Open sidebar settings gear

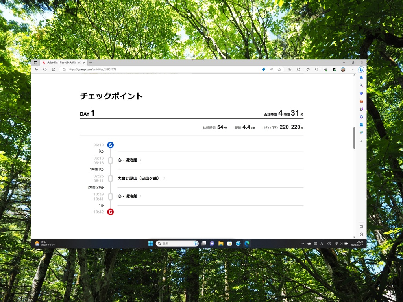[361, 234]
